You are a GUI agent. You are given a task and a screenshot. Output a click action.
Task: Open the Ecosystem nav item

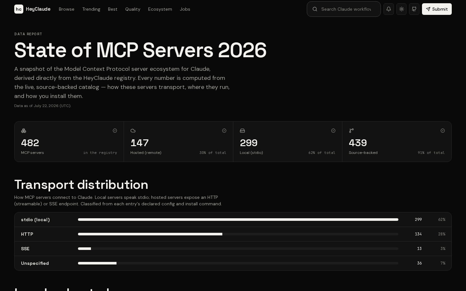point(160,9)
